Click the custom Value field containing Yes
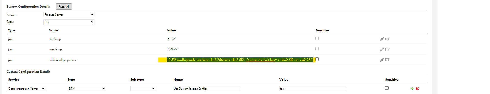The height and width of the screenshot is (94, 490). [313, 89]
